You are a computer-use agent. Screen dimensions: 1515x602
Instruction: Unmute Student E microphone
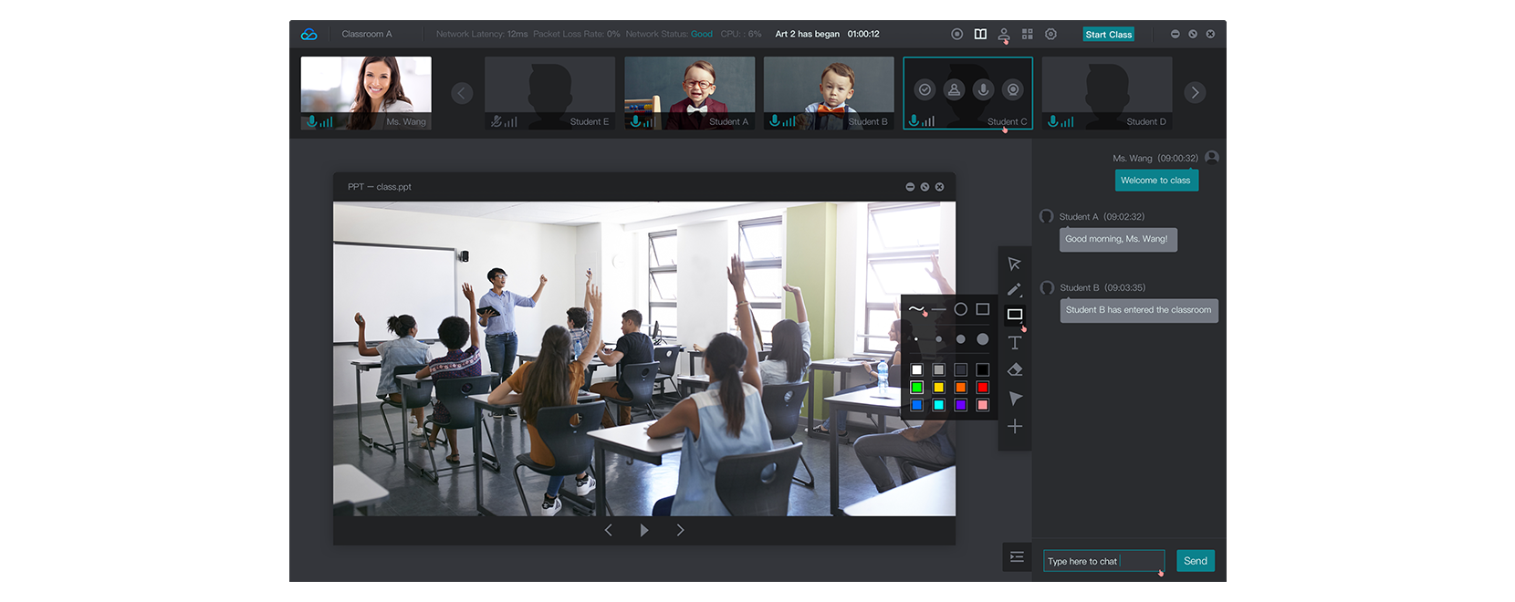496,121
